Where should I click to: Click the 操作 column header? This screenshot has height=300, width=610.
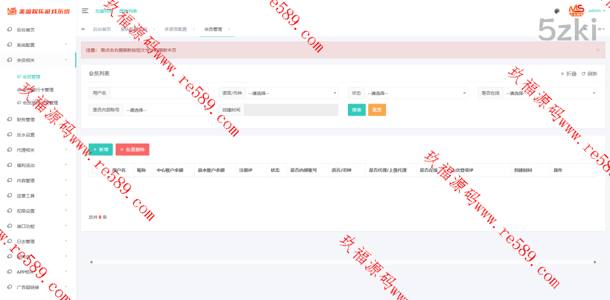[558, 170]
